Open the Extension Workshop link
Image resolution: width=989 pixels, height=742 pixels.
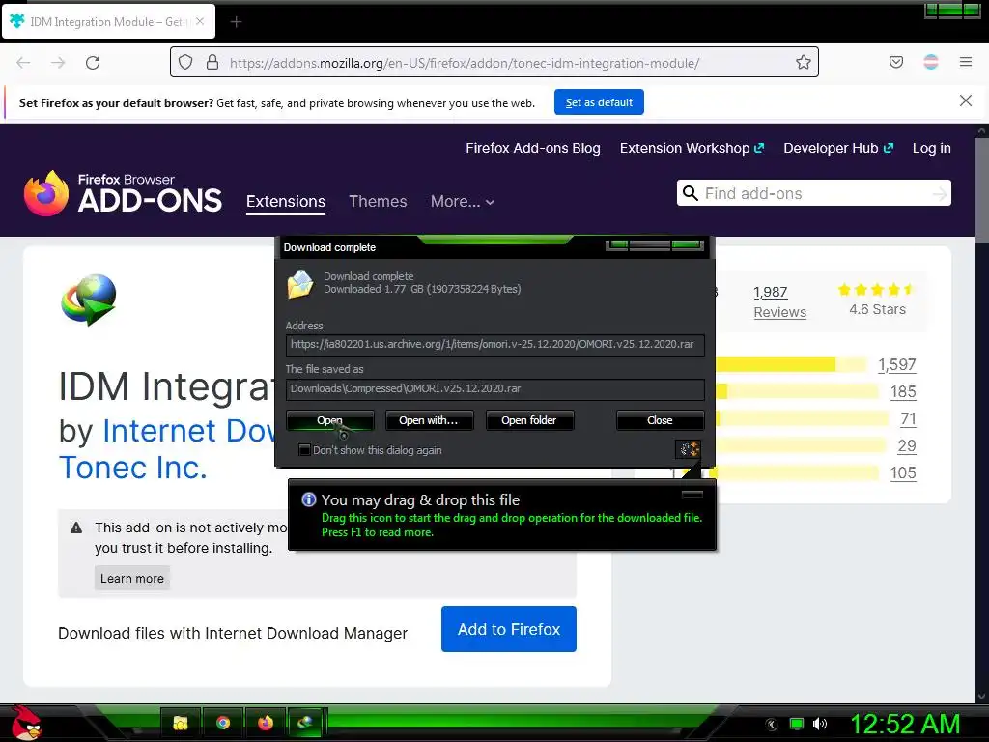pos(692,148)
